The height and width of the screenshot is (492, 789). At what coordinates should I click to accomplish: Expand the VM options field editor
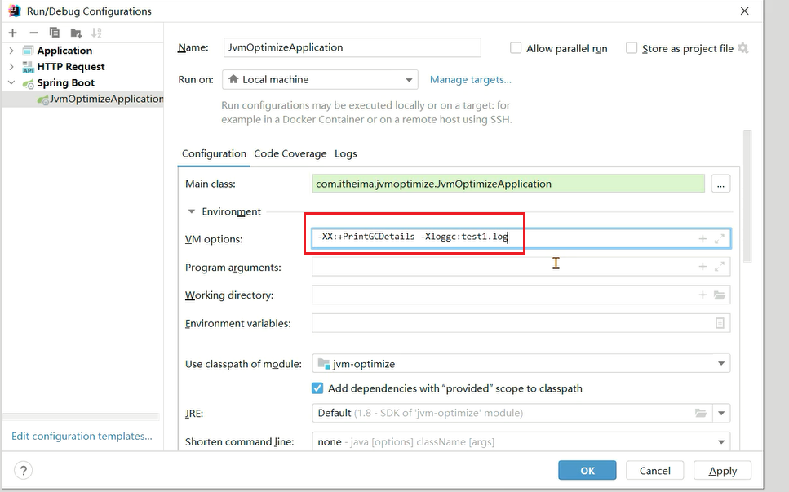coord(720,239)
